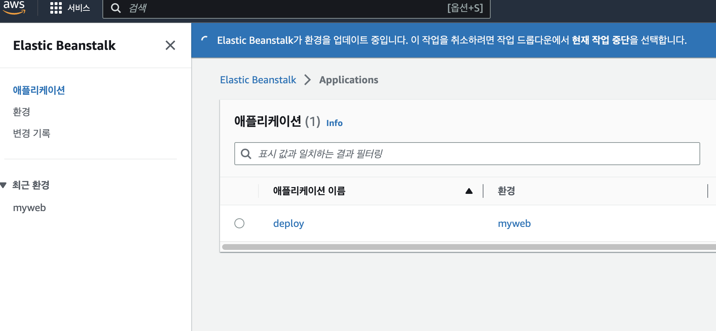
Task: Close the Elastic Beanstalk sidebar
Action: [x=170, y=45]
